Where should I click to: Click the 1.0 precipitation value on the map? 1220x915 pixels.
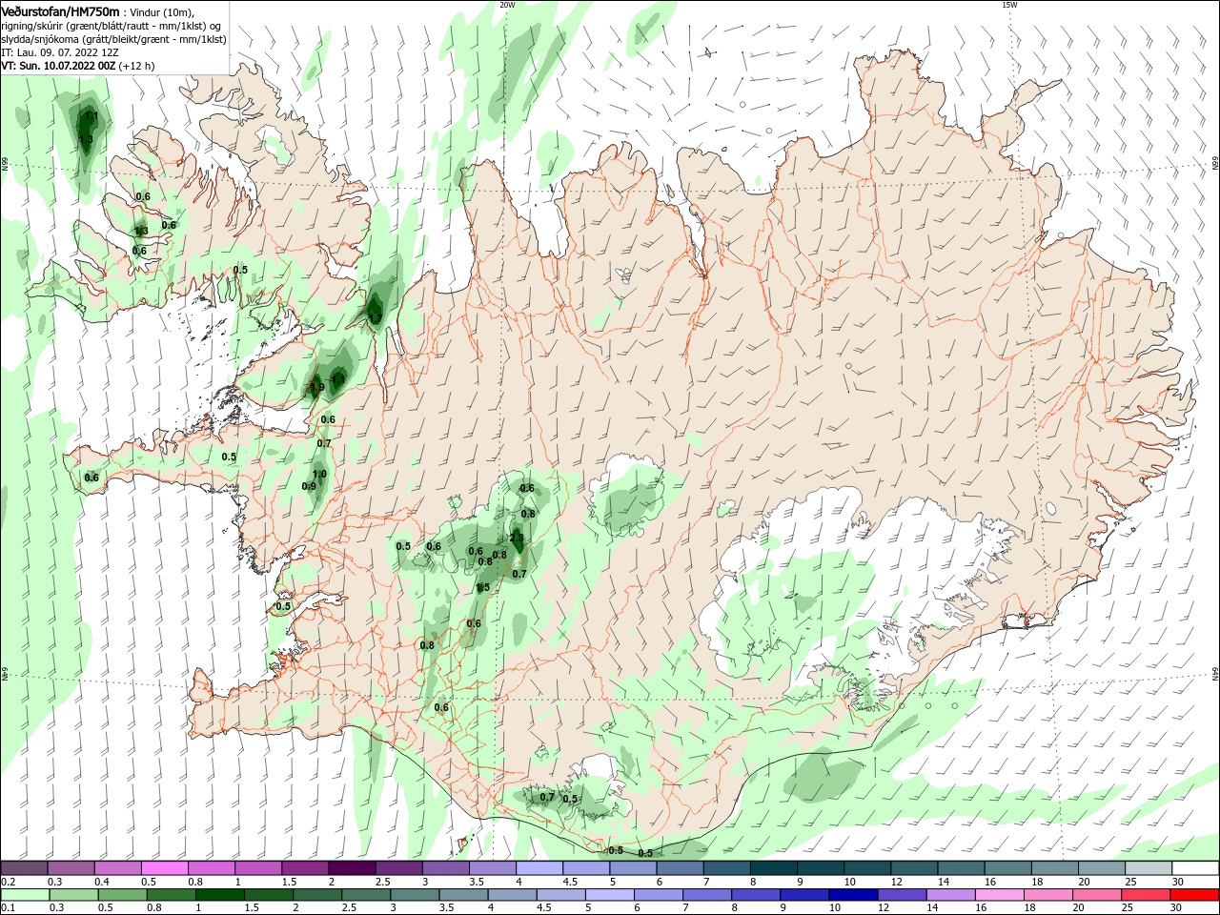click(x=319, y=474)
